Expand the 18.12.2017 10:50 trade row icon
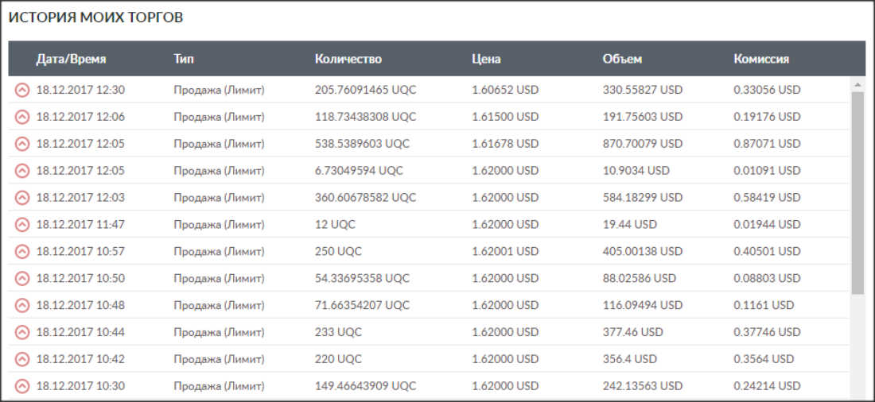Image resolution: width=875 pixels, height=402 pixels. [21, 278]
